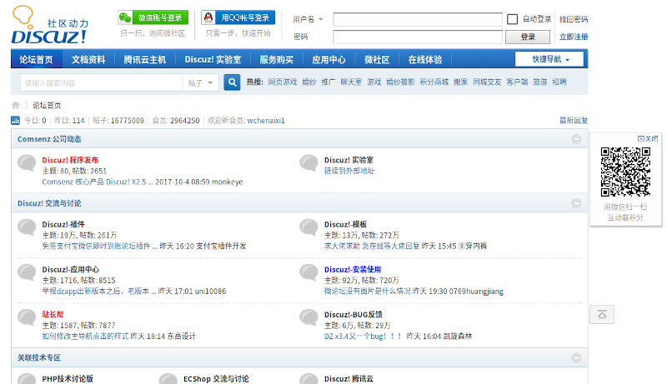Image resolution: width=667 pixels, height=384 pixels.
Task: Collapse the Discuz! 交流与讨论 section
Action: 576,203
